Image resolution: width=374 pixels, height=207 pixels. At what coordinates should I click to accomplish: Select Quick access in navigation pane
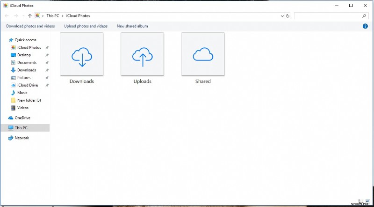pyautogui.click(x=26, y=40)
